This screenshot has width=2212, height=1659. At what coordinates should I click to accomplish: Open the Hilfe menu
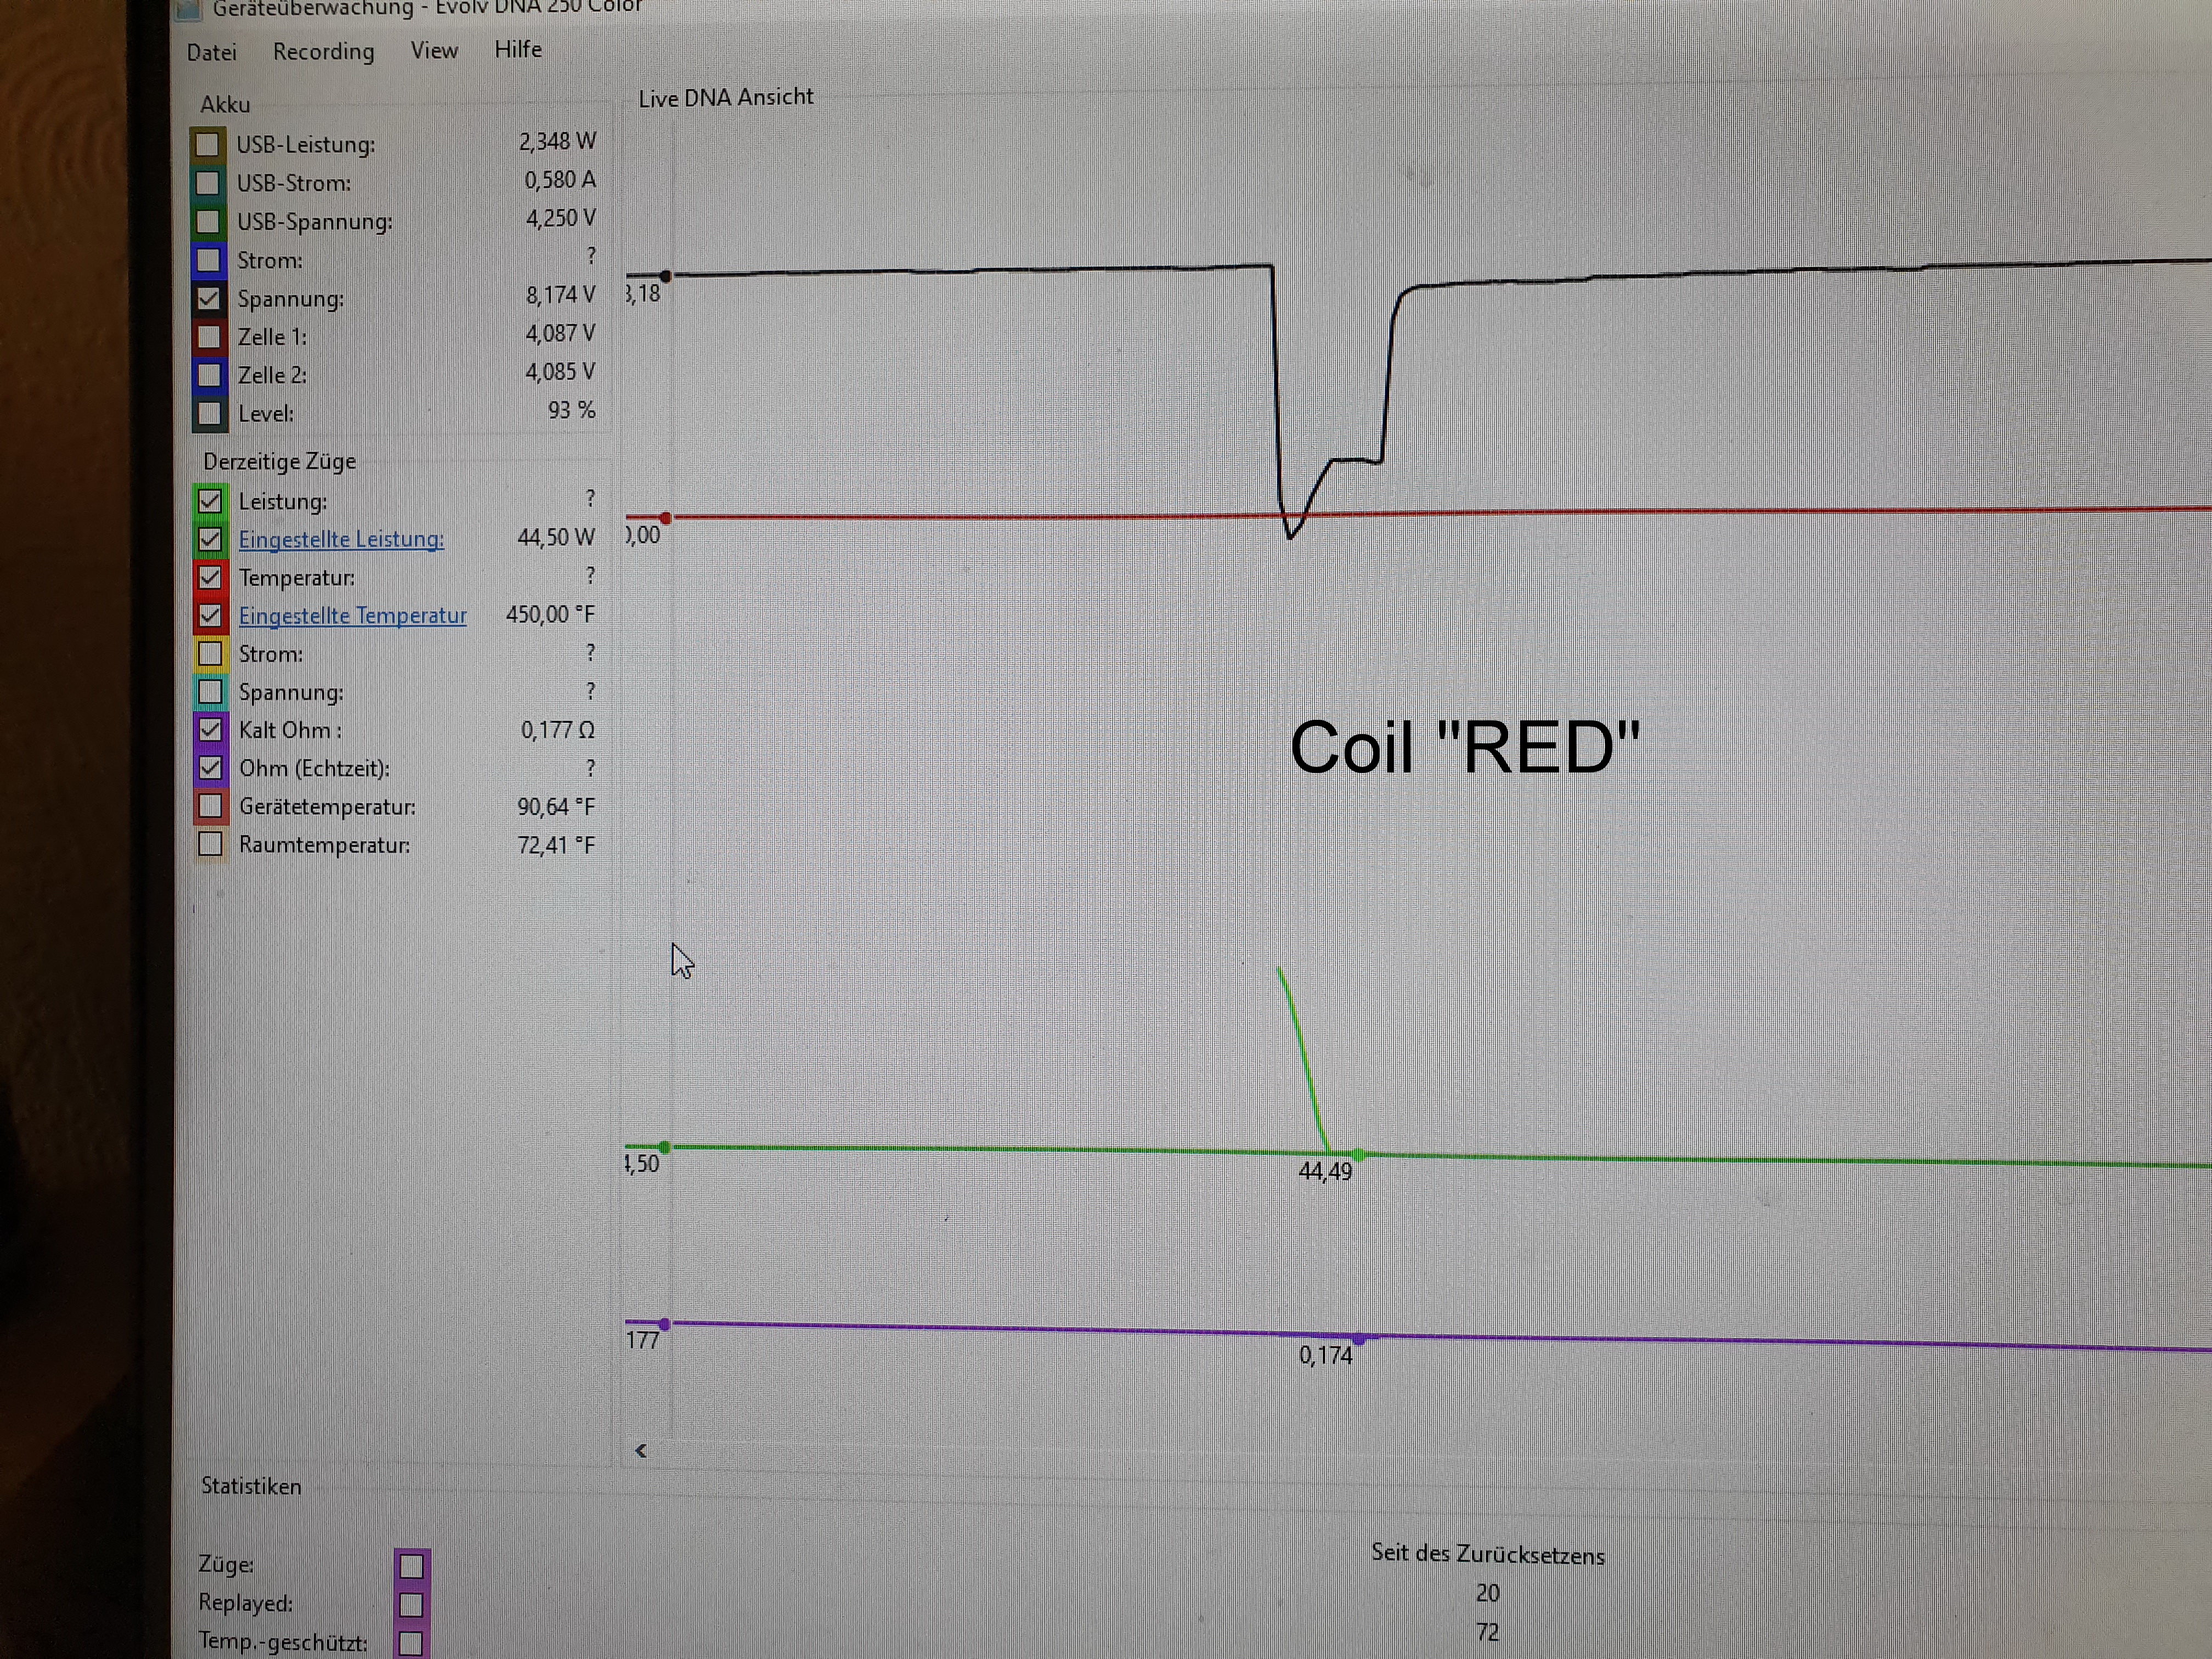coord(518,49)
